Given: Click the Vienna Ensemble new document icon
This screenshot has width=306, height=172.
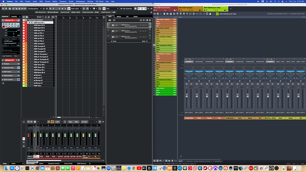Looking at the screenshot, I should (x=164, y=14).
